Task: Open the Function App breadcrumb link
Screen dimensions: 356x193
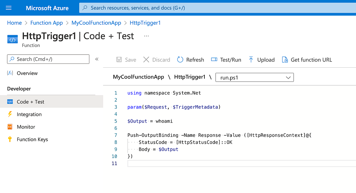Action: (47, 23)
